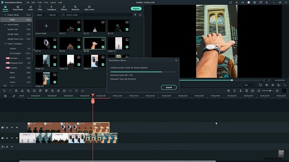Click the Mark In brace icon
The width and height of the screenshot is (289, 162).
coord(264,80)
